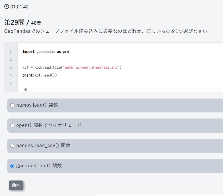The width and height of the screenshot is (223, 196).
Task: Click the print(gdf.head()) code line
Action: [40, 75]
